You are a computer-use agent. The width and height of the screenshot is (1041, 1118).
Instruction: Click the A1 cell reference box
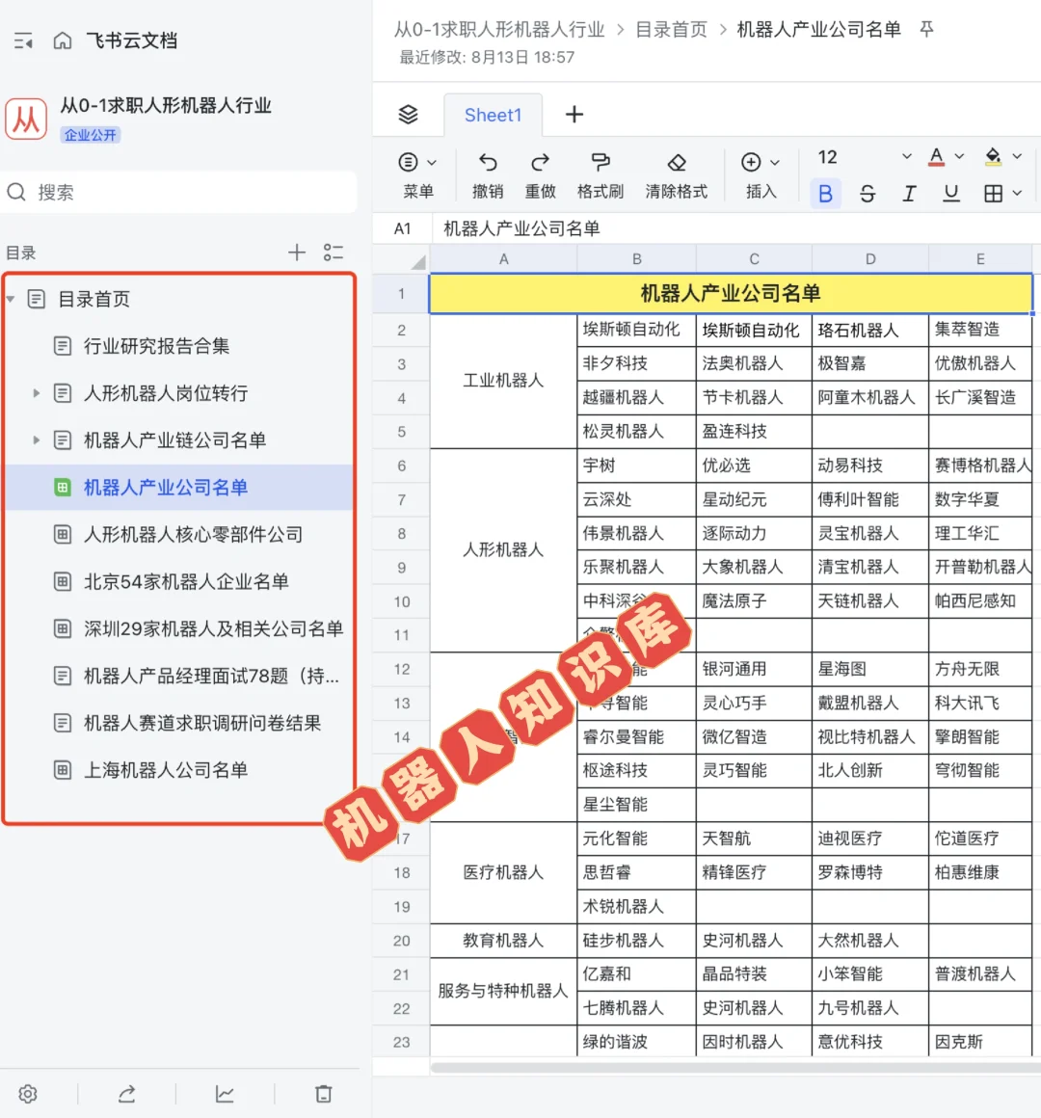(x=402, y=228)
